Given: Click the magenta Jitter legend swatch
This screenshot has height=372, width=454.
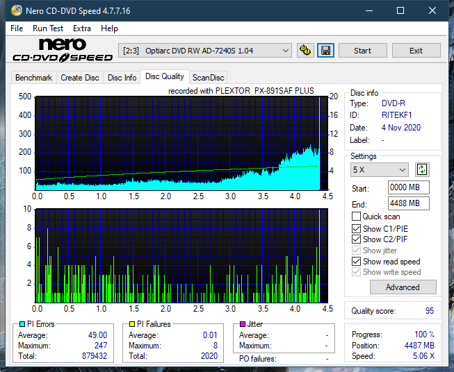Looking at the screenshot, I should tap(243, 324).
